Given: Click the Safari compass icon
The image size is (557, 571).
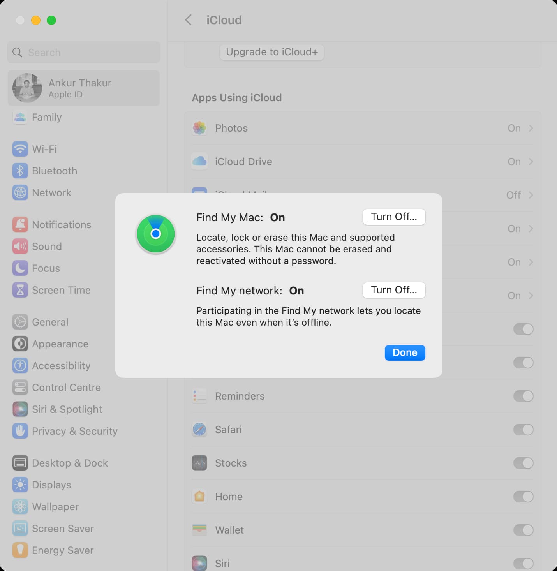Looking at the screenshot, I should [199, 430].
